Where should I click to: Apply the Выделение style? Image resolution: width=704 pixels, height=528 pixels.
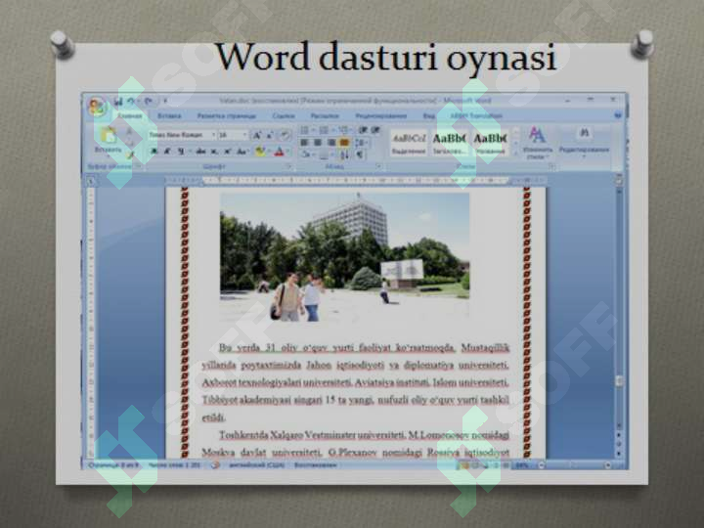(x=409, y=143)
